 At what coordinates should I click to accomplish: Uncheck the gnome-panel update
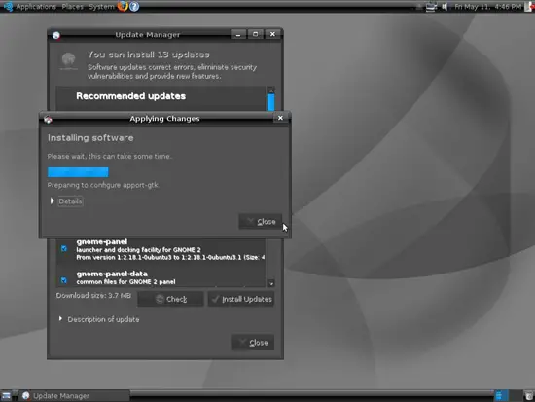click(64, 248)
